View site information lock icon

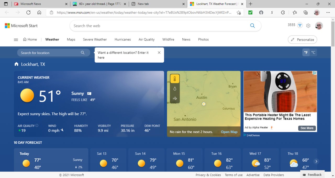point(52,13)
